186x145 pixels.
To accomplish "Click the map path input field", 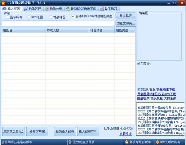I will click(58, 24).
